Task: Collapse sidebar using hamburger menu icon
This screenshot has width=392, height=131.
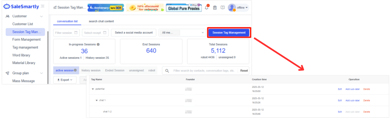Action: [x=42, y=6]
